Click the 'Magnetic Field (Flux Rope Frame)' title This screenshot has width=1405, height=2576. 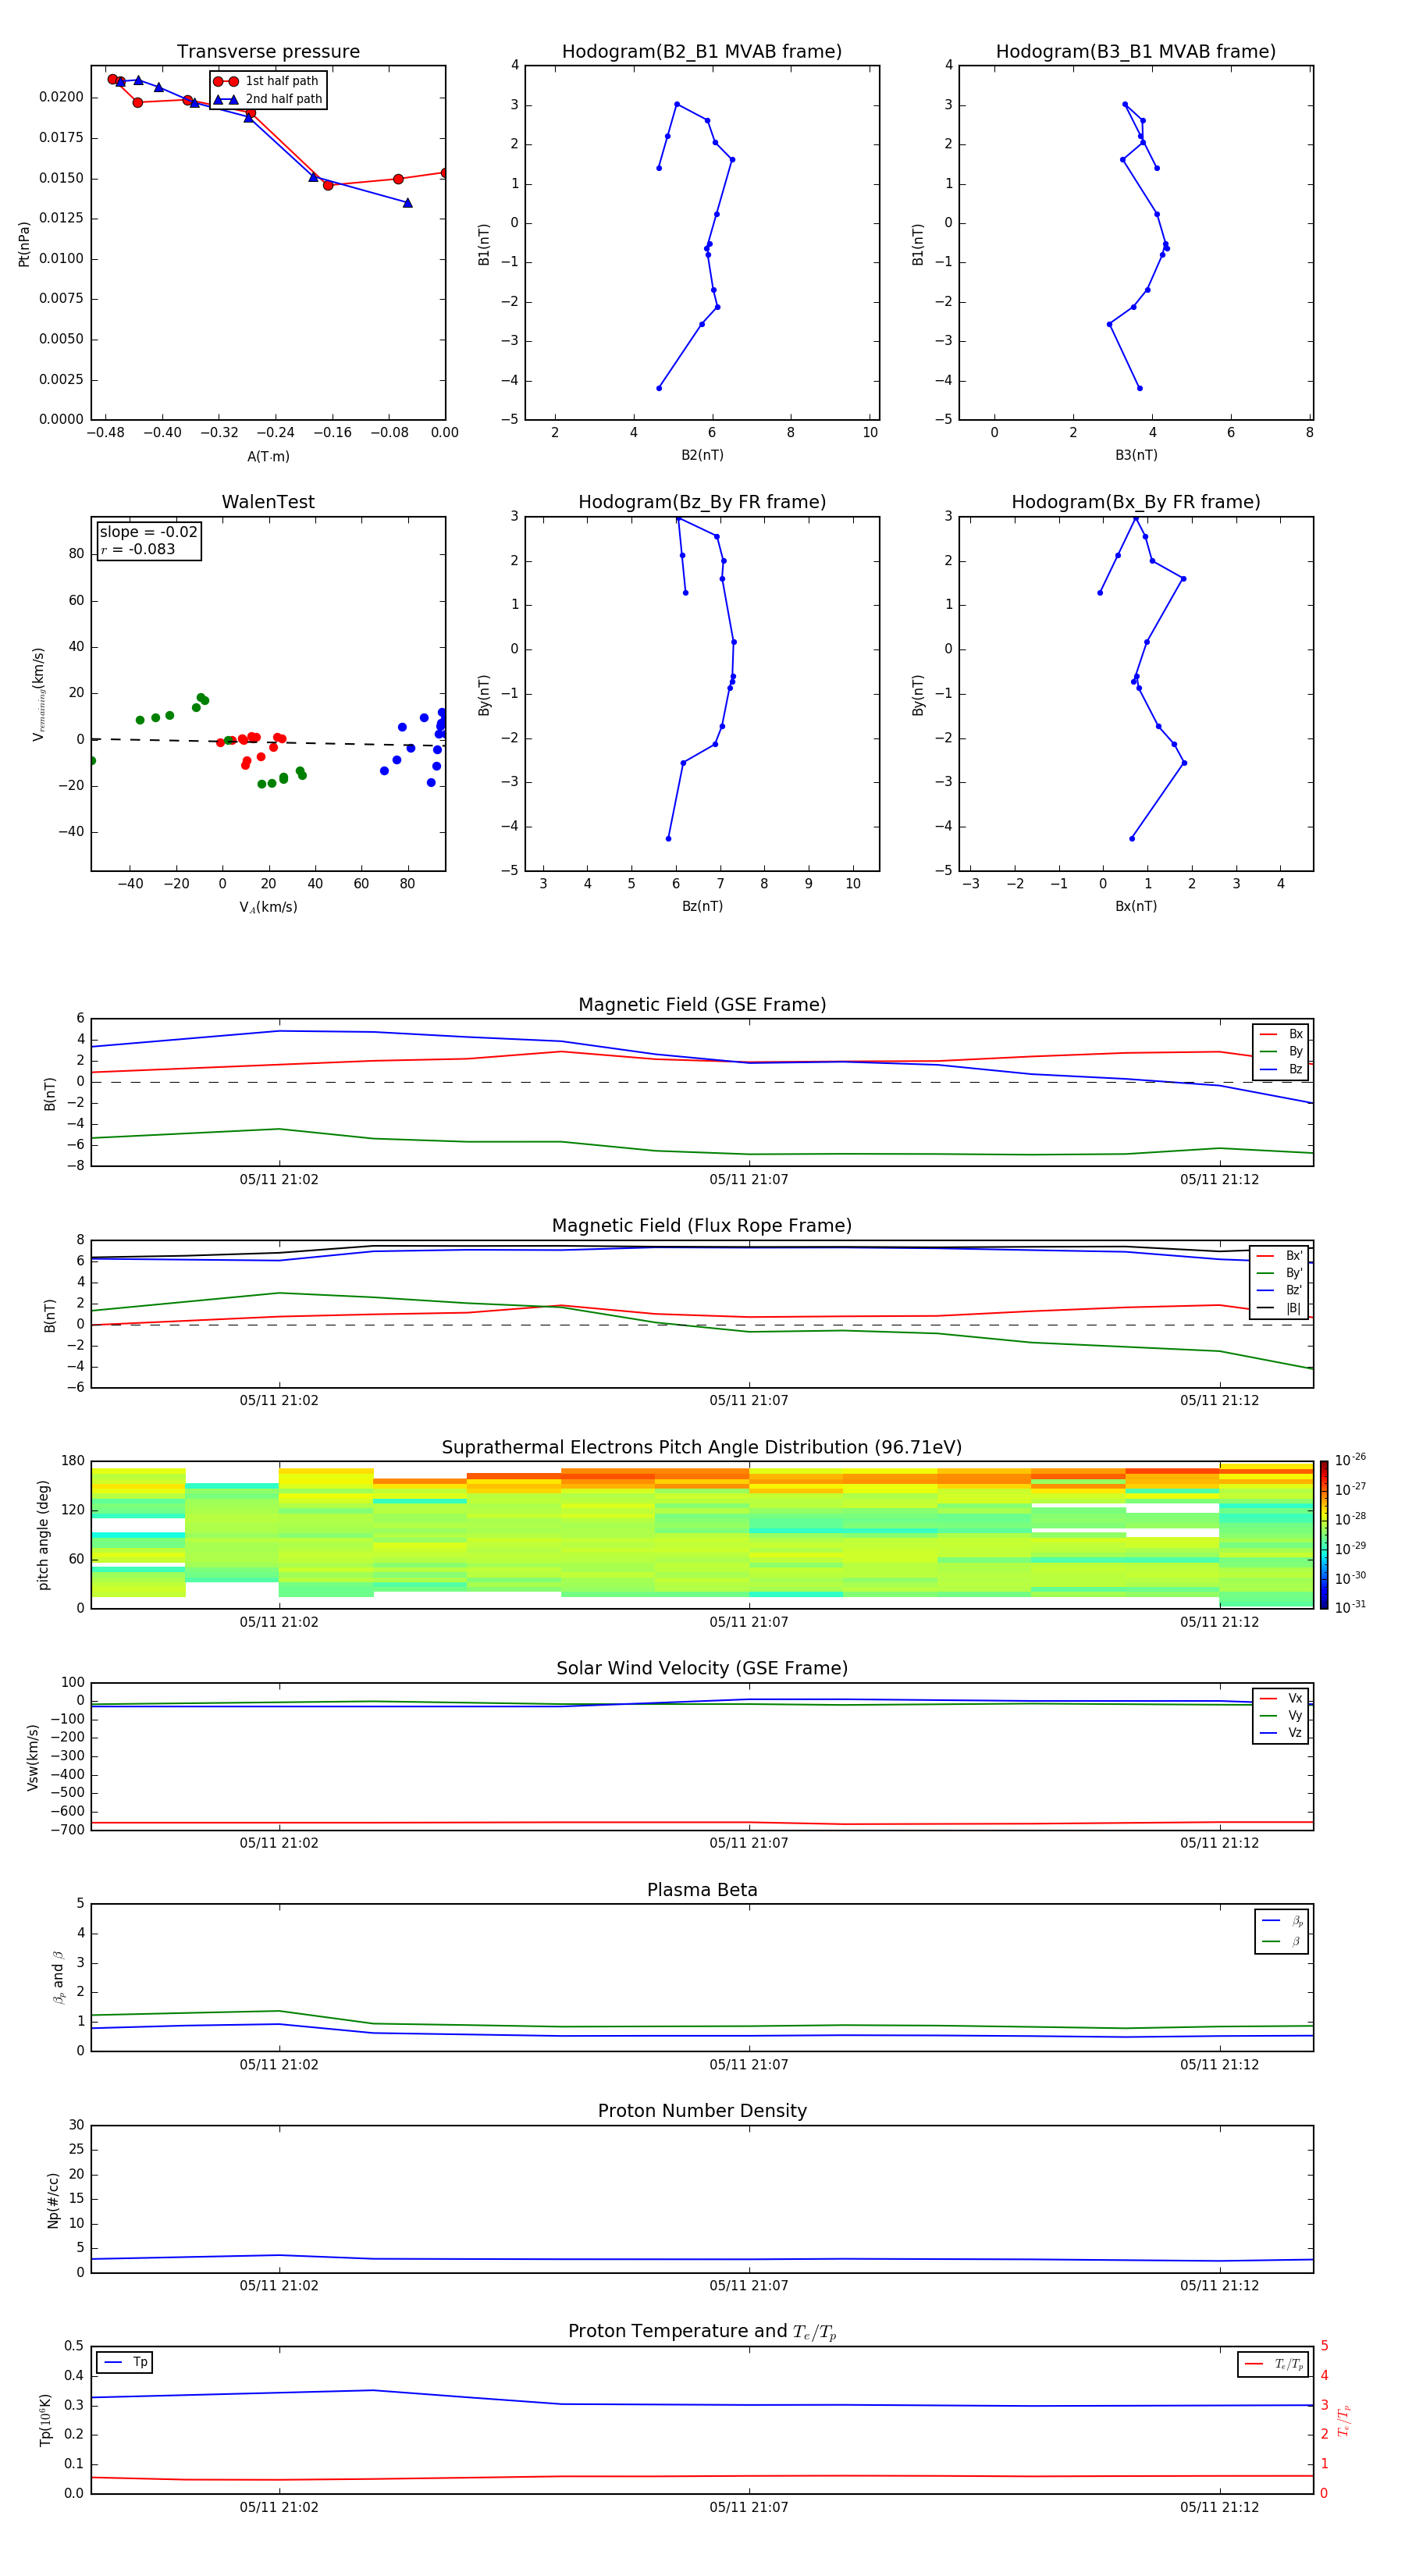point(702,1226)
